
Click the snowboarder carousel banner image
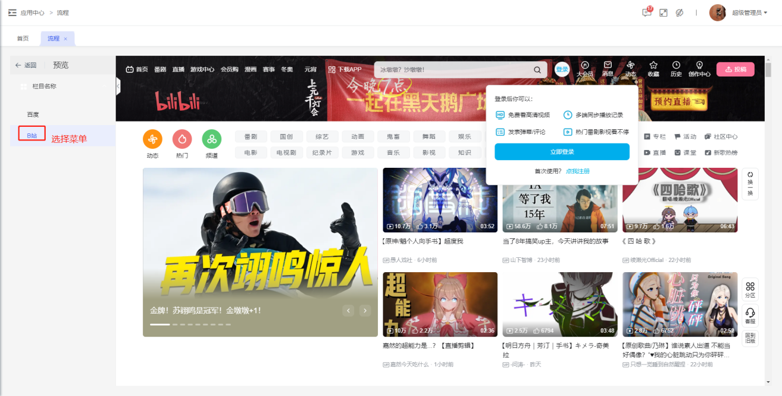[x=260, y=252]
